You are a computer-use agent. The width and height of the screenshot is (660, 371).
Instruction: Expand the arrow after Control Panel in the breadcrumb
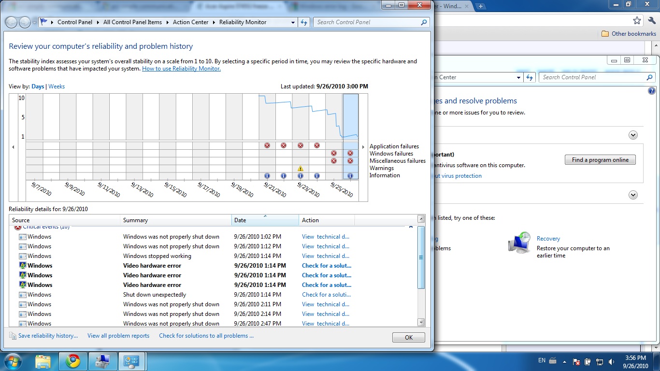97,22
